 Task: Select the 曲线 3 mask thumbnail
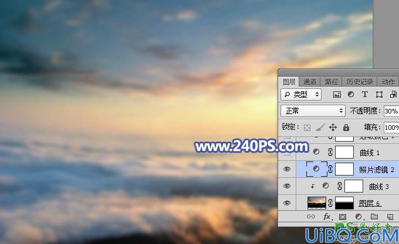pos(354,186)
